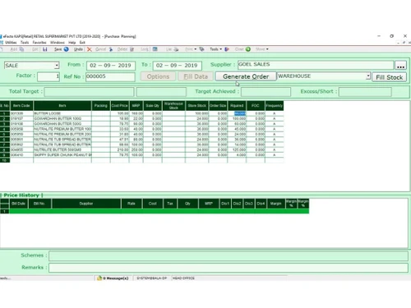Viewport: 411px width, 308px height.
Task: Click the Supplier field GOEL SALES
Action: click(x=316, y=65)
